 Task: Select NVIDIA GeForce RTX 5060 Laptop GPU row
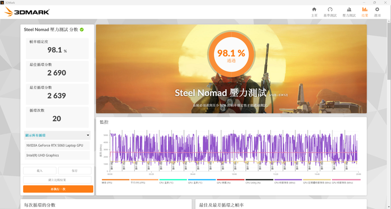(x=57, y=145)
